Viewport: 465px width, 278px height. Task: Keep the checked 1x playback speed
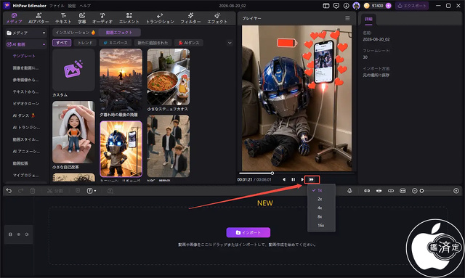(x=321, y=190)
